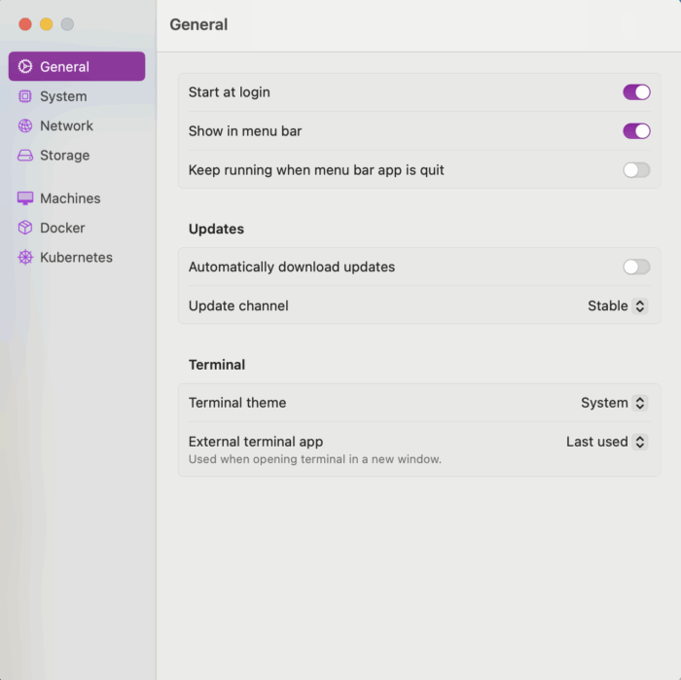Disable the Start at login toggle

tap(636, 92)
